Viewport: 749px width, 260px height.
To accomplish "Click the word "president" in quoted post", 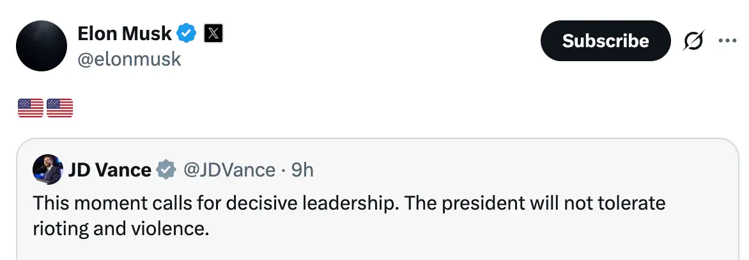I will tap(475, 203).
